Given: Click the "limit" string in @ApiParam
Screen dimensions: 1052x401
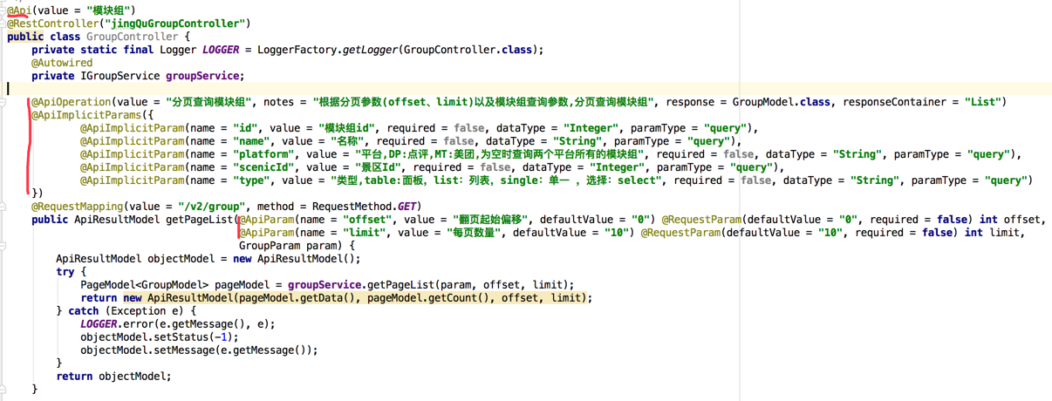Looking at the screenshot, I should (365, 233).
